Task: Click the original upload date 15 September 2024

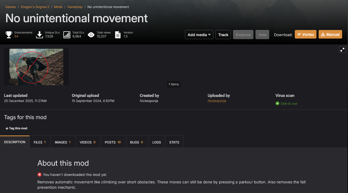Action: [x=93, y=101]
